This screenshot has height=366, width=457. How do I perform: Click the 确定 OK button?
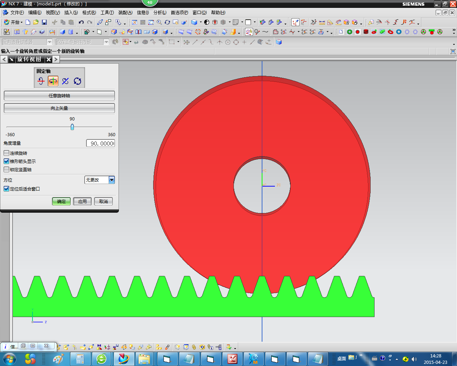(x=61, y=201)
